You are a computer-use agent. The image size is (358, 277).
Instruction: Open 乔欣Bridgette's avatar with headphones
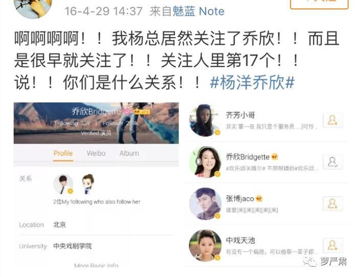click(205, 162)
